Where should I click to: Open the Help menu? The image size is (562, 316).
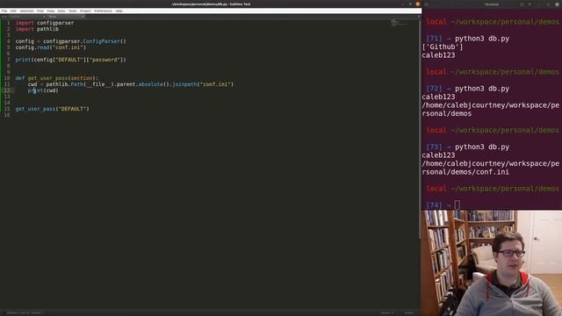point(119,11)
